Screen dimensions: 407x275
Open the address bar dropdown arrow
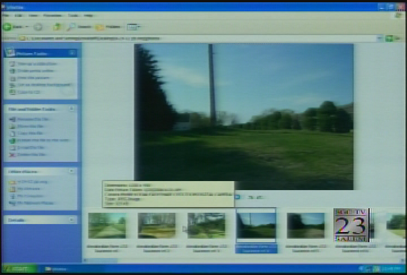coord(380,38)
